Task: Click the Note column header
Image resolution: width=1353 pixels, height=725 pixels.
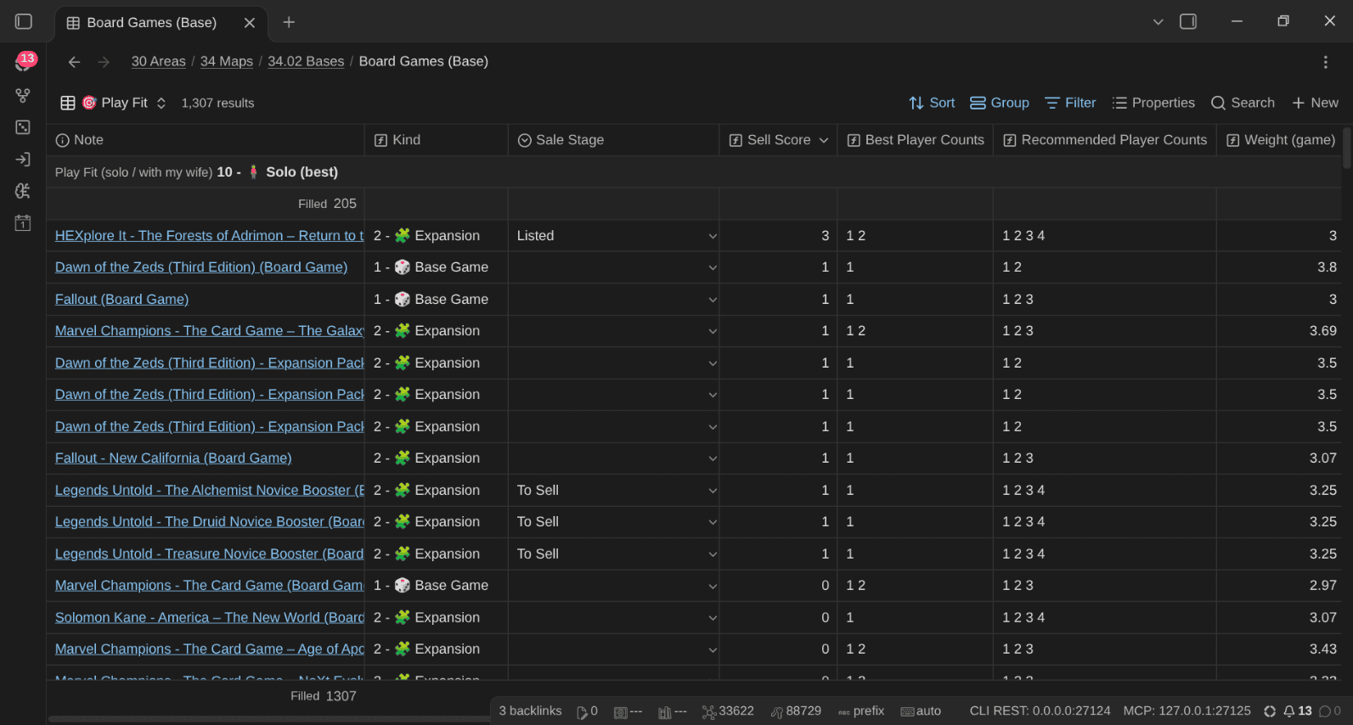Action: coord(206,140)
